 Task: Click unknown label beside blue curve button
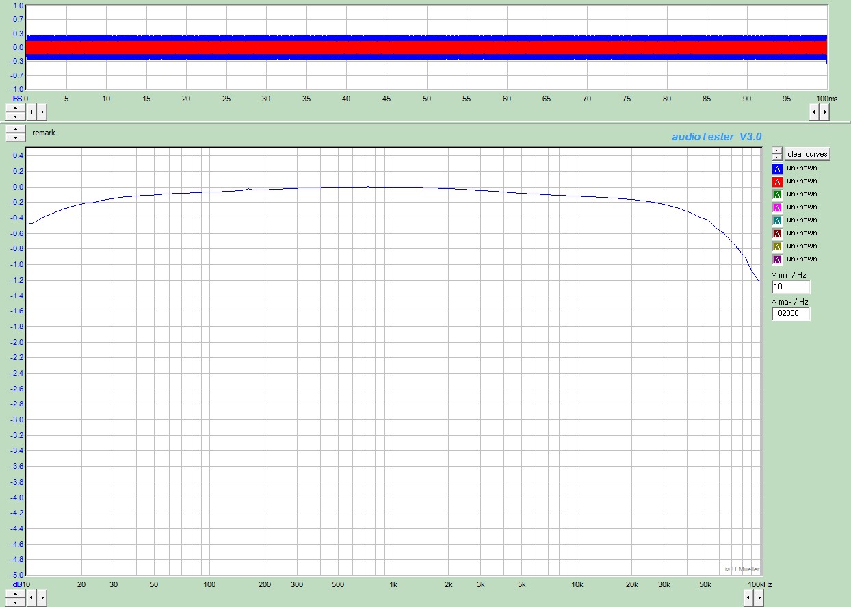[x=802, y=168]
